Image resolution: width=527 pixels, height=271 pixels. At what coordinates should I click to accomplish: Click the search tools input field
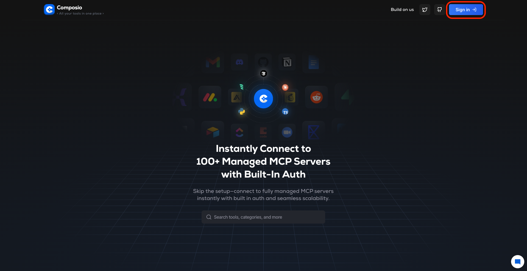pyautogui.click(x=263, y=217)
